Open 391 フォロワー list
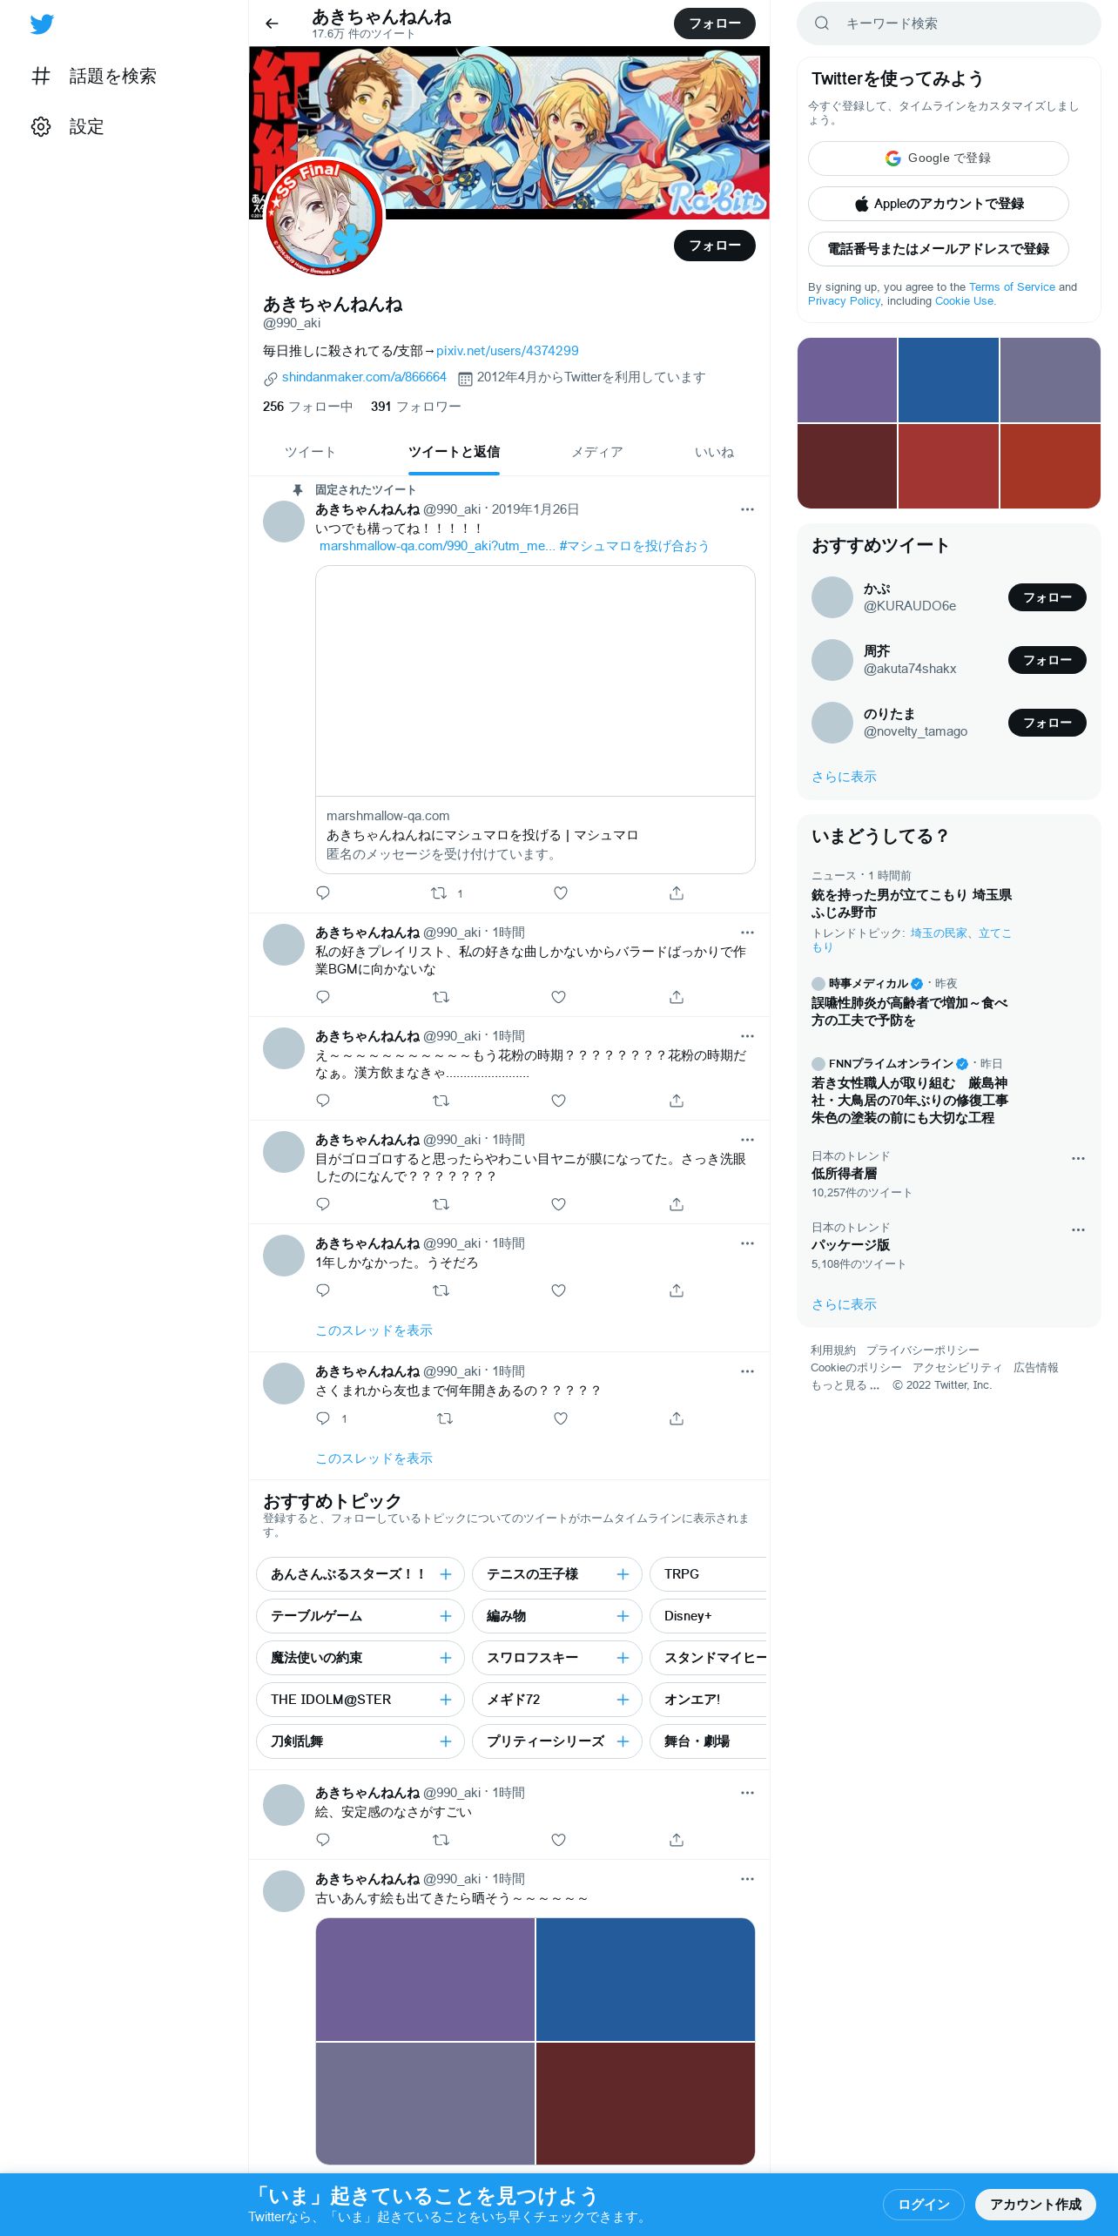Screen dimensions: 1118x2236 coord(415,407)
